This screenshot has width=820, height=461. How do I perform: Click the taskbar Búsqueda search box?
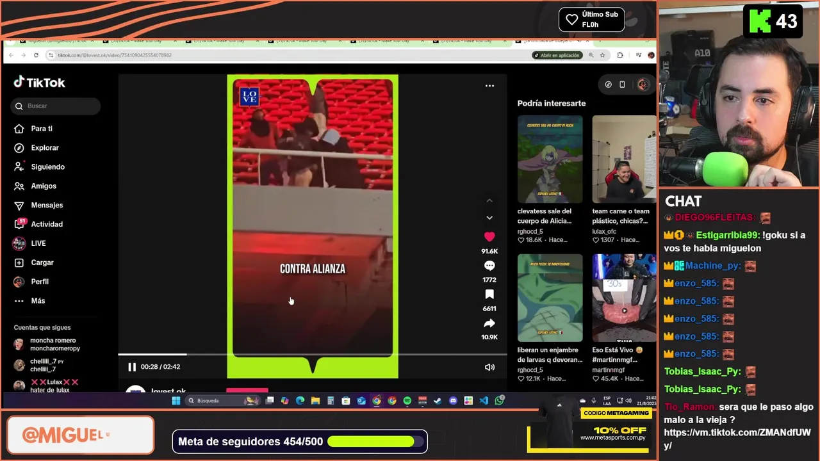222,401
